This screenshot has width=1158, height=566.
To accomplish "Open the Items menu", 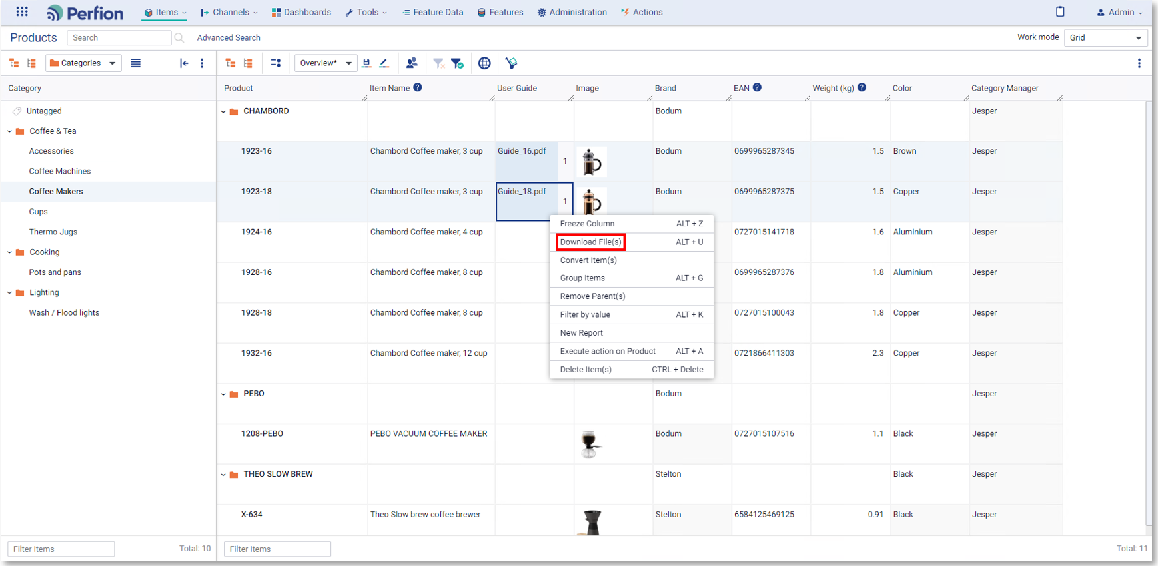I will click(x=165, y=13).
